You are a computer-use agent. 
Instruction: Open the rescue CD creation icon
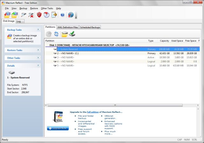pos(47,15)
